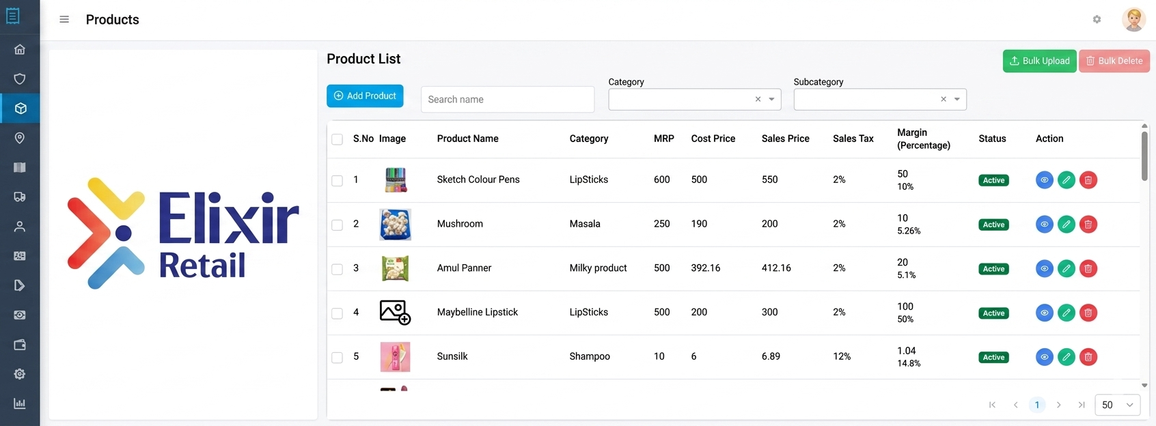Click the Sunsilk product image
Image resolution: width=1156 pixels, height=426 pixels.
point(395,357)
